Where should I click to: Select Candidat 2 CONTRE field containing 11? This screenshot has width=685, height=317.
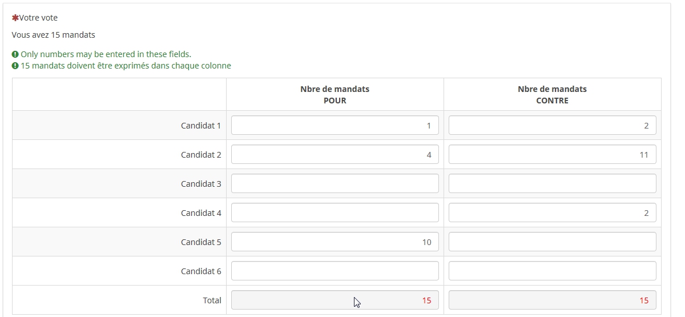coord(552,155)
